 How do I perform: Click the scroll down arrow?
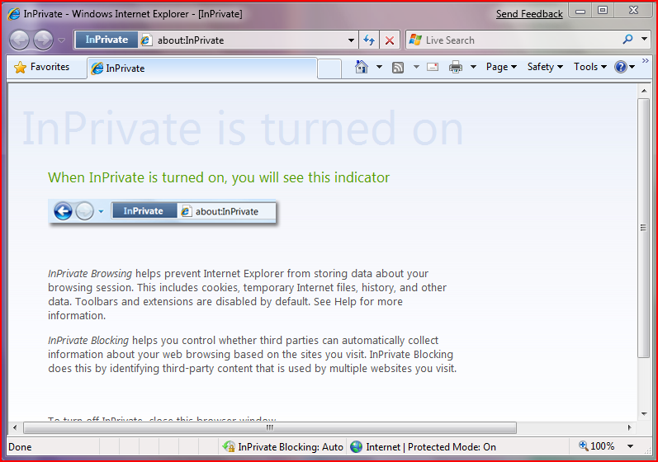(x=644, y=414)
